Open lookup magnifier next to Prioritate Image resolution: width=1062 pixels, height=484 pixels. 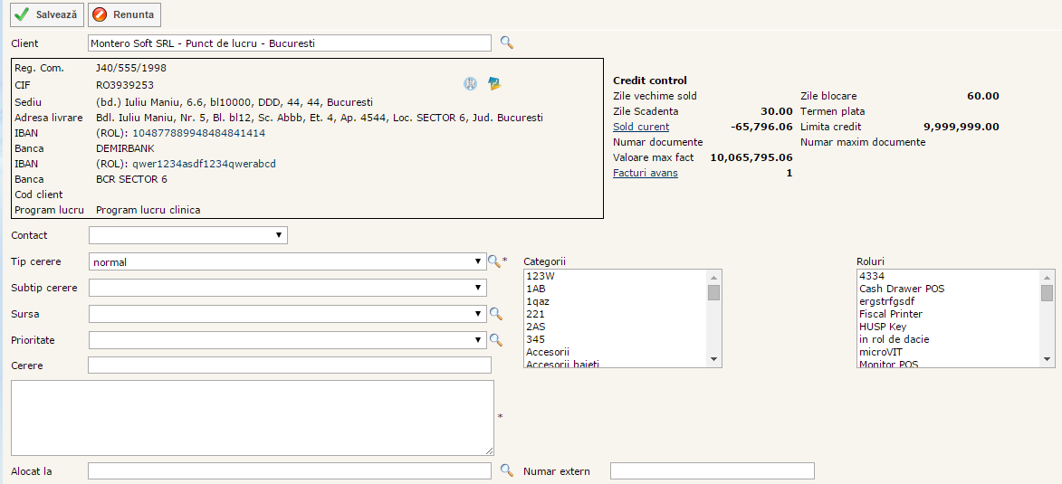[x=495, y=340]
